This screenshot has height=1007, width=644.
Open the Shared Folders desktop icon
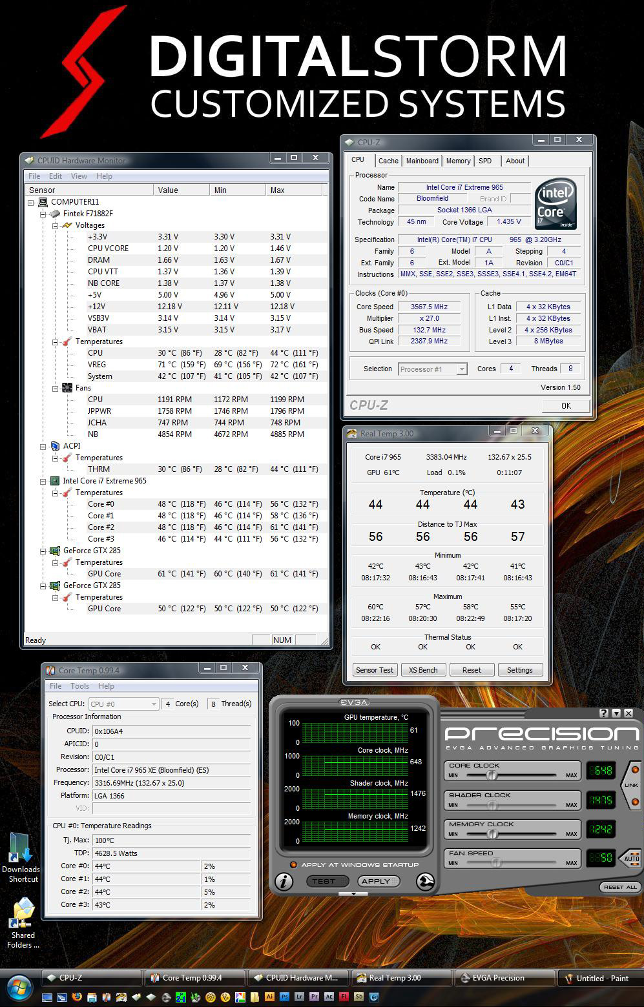tap(23, 923)
